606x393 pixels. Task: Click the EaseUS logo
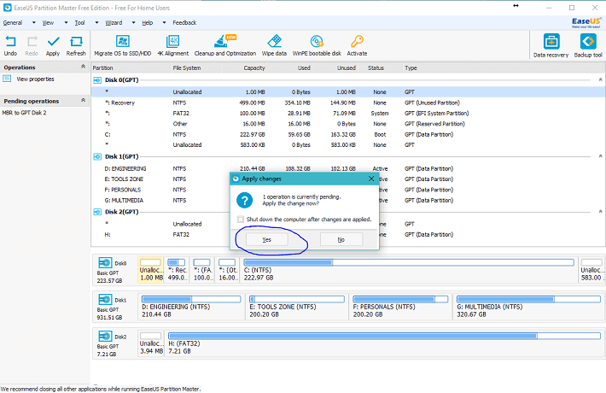(x=586, y=23)
